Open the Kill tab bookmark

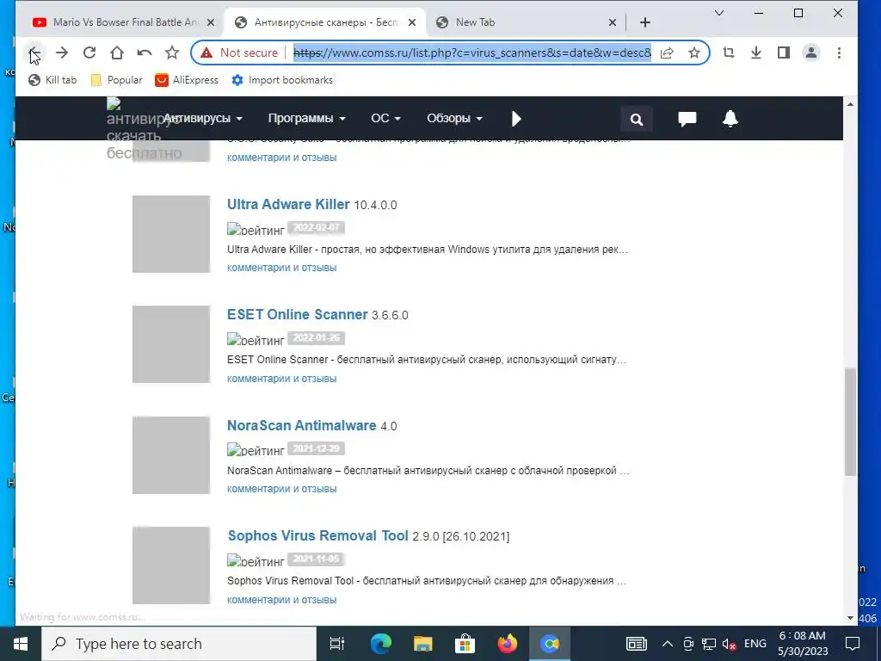pyautogui.click(x=52, y=80)
